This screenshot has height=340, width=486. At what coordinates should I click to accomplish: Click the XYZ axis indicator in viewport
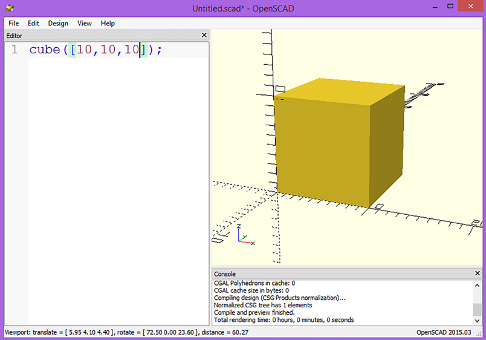point(245,235)
